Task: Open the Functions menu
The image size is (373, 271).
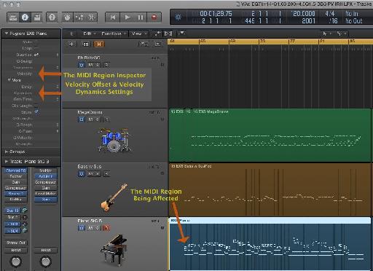Action: (114, 34)
